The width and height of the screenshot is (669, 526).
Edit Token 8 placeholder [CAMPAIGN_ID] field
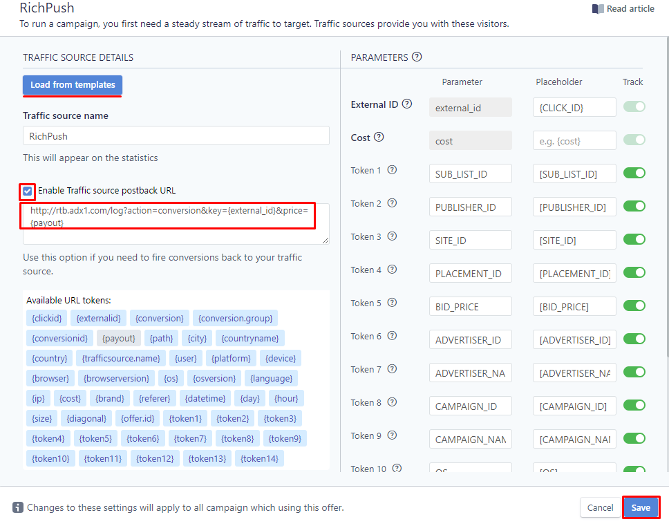574,406
